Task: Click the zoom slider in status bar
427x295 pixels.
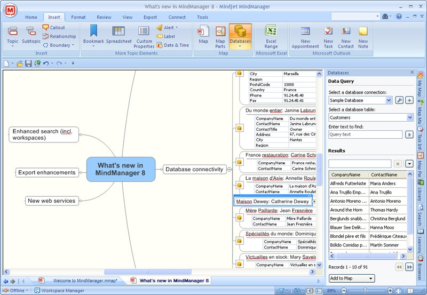Action: coord(365,291)
